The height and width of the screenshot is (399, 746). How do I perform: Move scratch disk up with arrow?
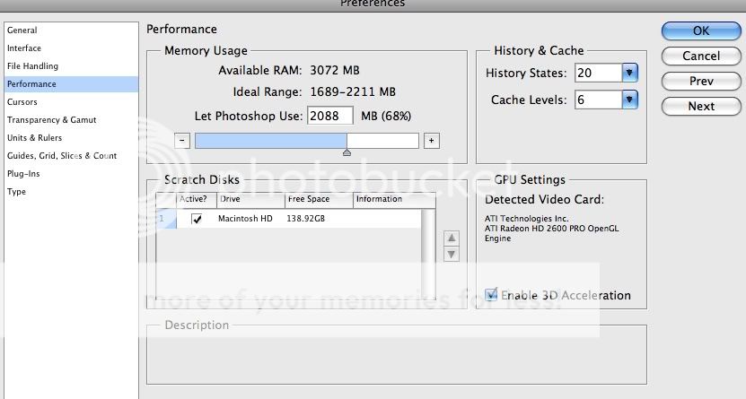[452, 239]
